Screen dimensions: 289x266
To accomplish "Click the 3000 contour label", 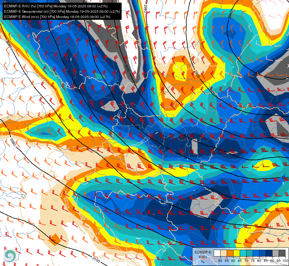I will tap(127, 68).
